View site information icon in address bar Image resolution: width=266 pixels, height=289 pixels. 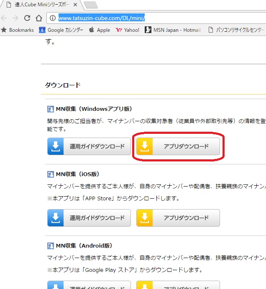(x=53, y=18)
